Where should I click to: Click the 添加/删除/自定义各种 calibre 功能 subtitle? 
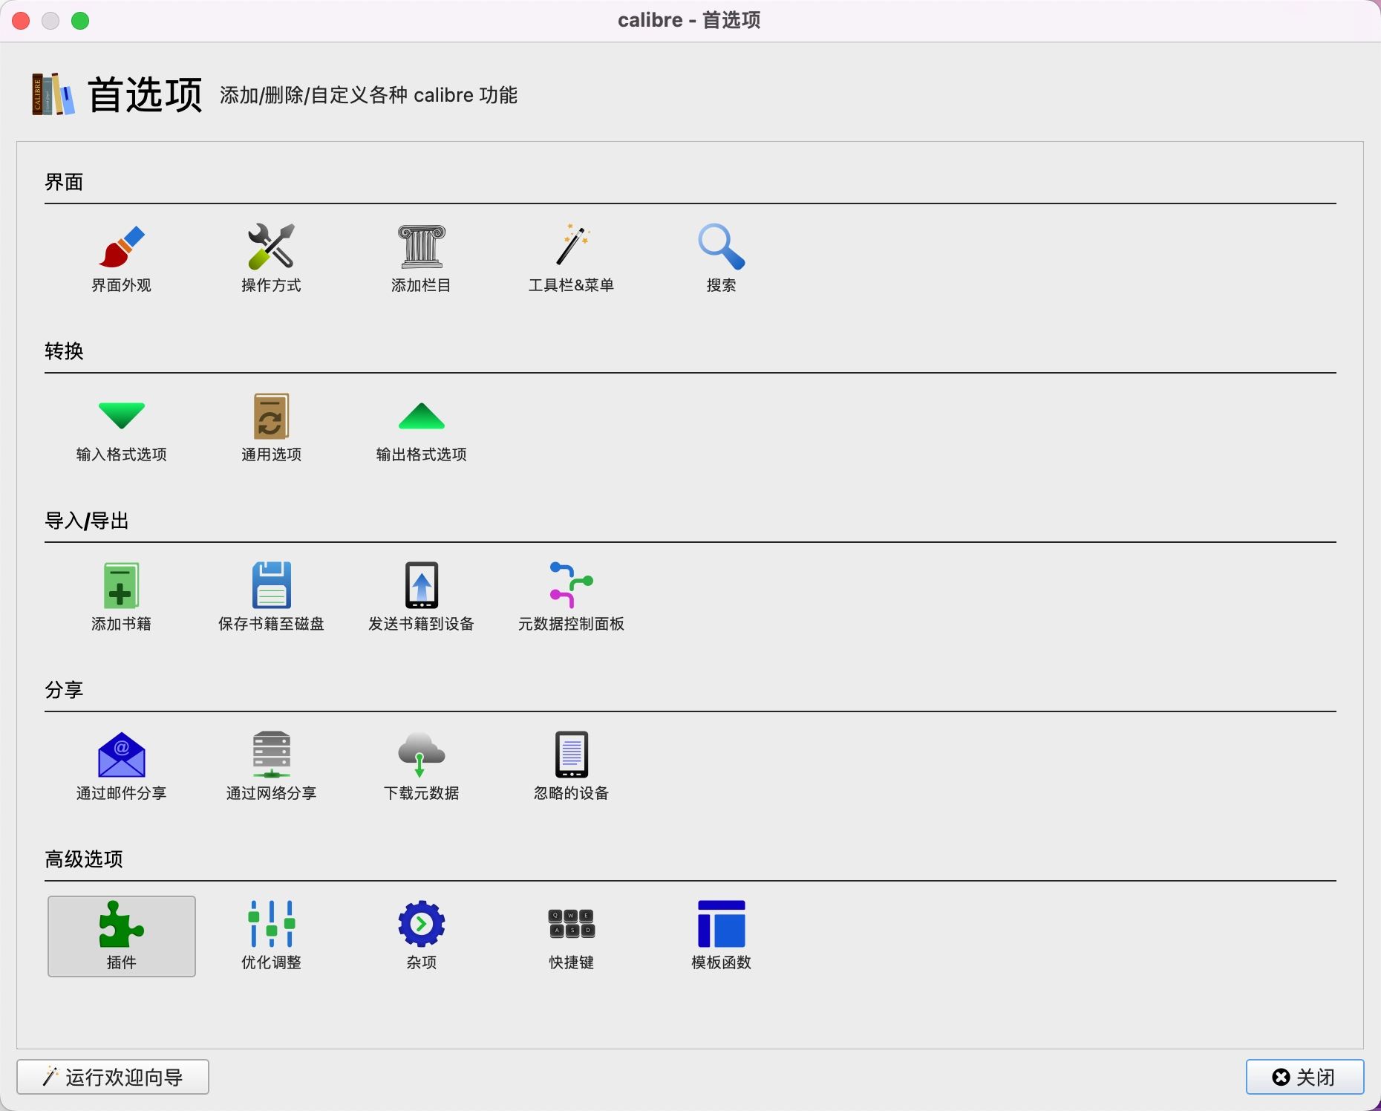pyautogui.click(x=368, y=95)
